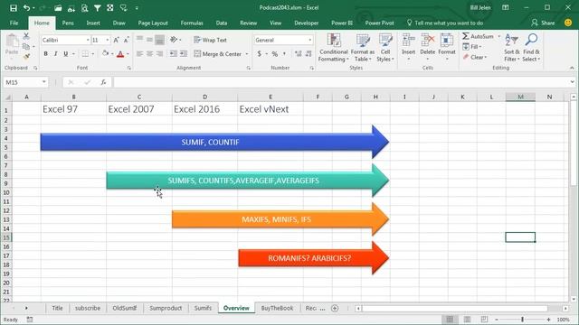Increase indent
The height and width of the screenshot is (325, 579).
tap(184, 54)
